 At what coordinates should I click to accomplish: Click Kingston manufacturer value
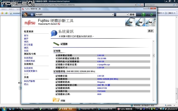(101, 82)
